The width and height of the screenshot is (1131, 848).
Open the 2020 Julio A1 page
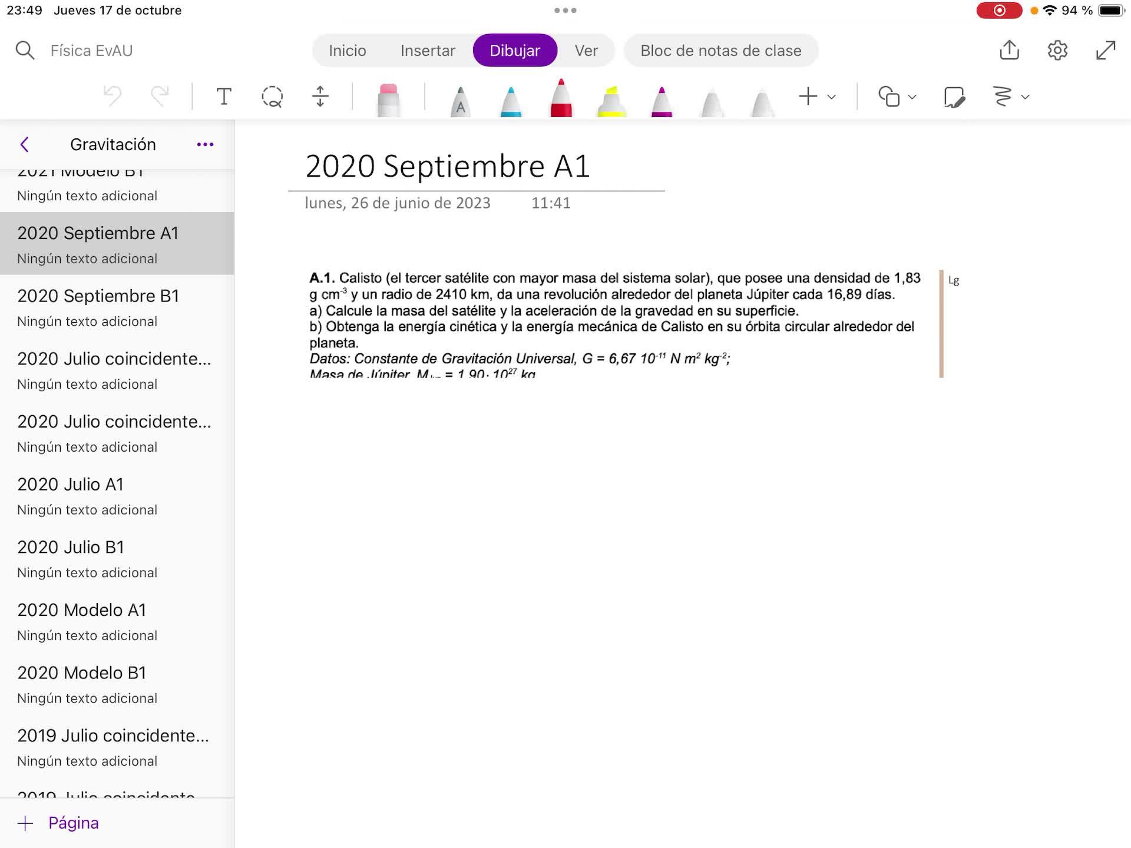pos(117,495)
